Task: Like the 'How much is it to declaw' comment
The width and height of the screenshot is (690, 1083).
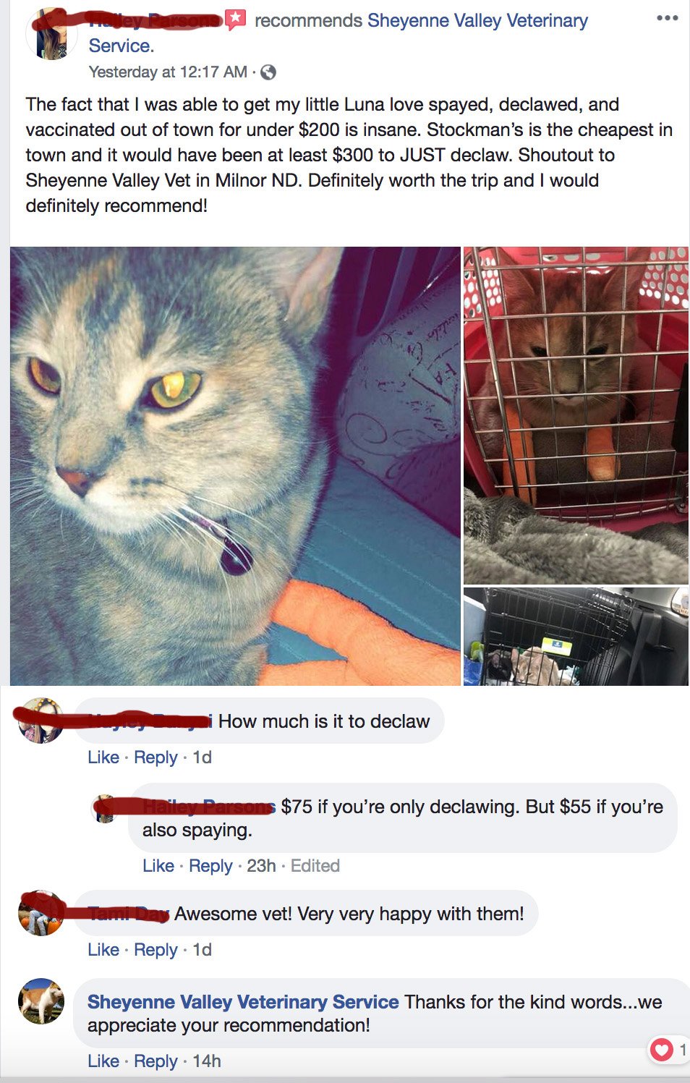Action: tap(103, 757)
